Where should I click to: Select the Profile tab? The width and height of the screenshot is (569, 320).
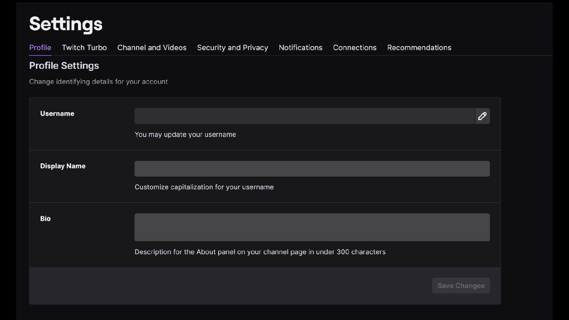point(40,47)
